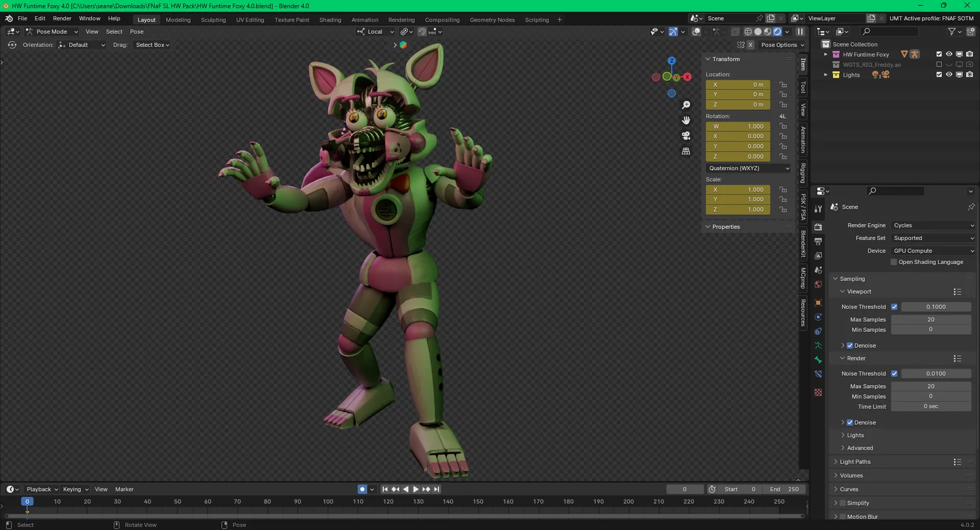Click the new collection icon in outliner
Viewport: 980px width, 530px height.
971,32
